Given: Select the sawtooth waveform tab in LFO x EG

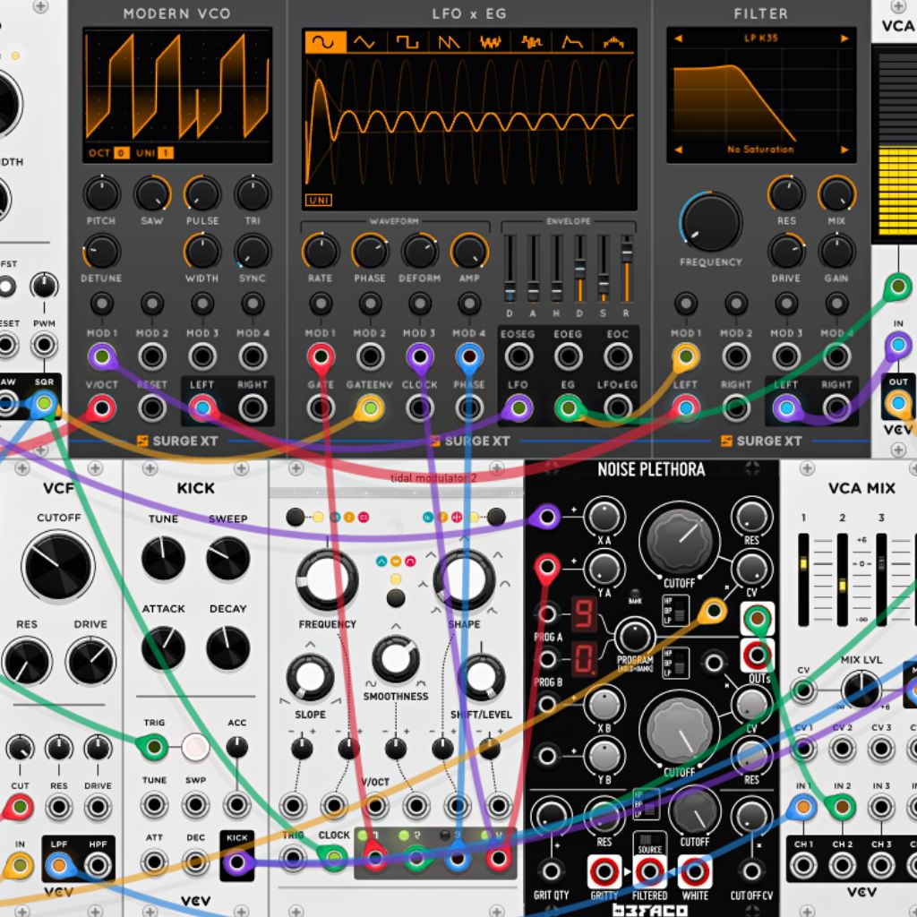Looking at the screenshot, I should coord(449,41).
